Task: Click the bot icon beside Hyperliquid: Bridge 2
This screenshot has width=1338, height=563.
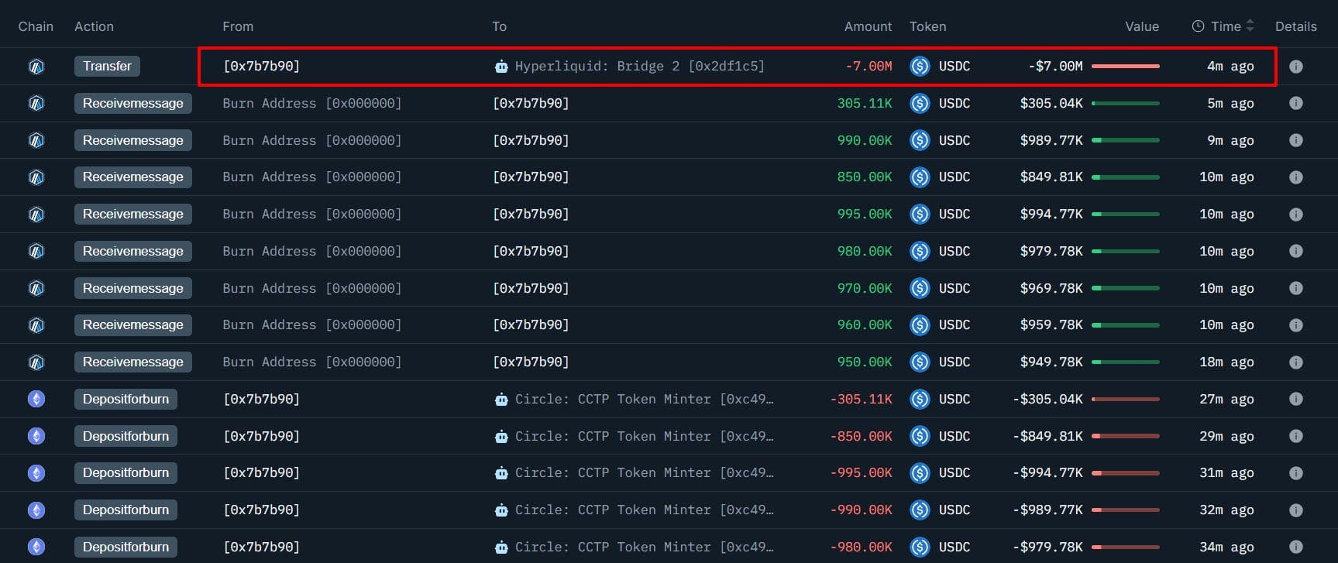Action: pos(501,67)
